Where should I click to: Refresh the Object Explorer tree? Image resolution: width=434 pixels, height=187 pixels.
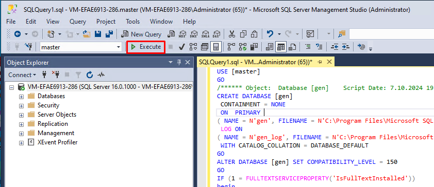point(89,74)
